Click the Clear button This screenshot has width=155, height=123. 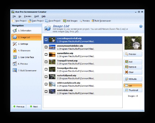coord(133,72)
